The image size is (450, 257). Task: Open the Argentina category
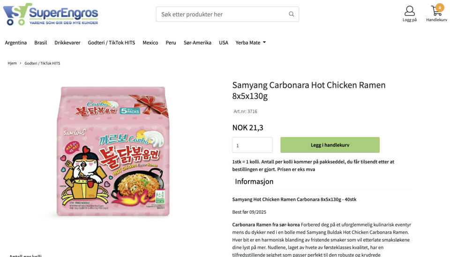[x=16, y=43]
